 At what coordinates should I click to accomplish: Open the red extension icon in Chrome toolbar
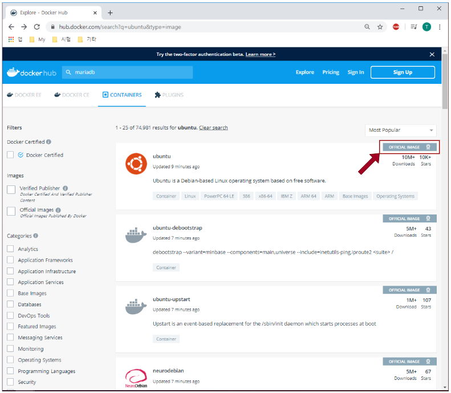396,27
